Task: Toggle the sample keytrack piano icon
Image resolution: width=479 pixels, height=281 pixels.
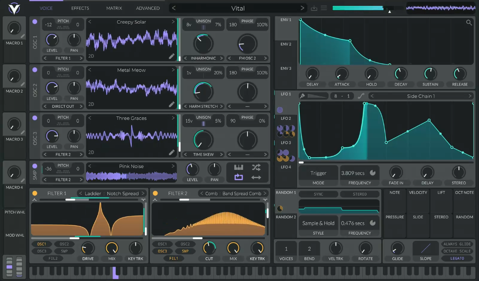Action: tap(238, 167)
